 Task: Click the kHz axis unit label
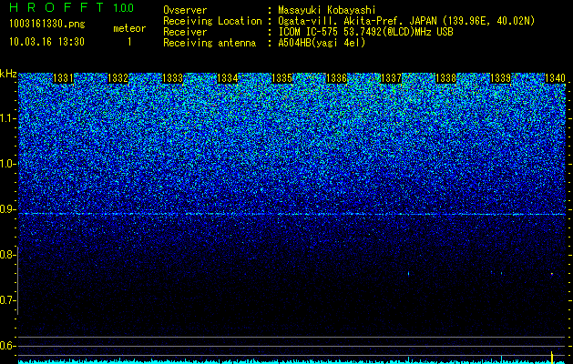click(8, 74)
